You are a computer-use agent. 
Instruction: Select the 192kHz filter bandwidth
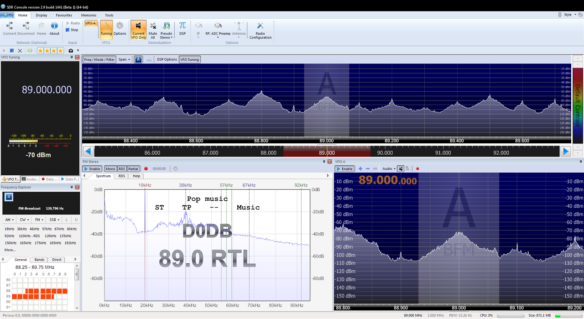(70, 243)
